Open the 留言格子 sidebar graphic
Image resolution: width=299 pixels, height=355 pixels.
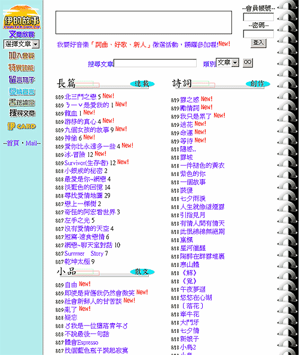point(22,80)
